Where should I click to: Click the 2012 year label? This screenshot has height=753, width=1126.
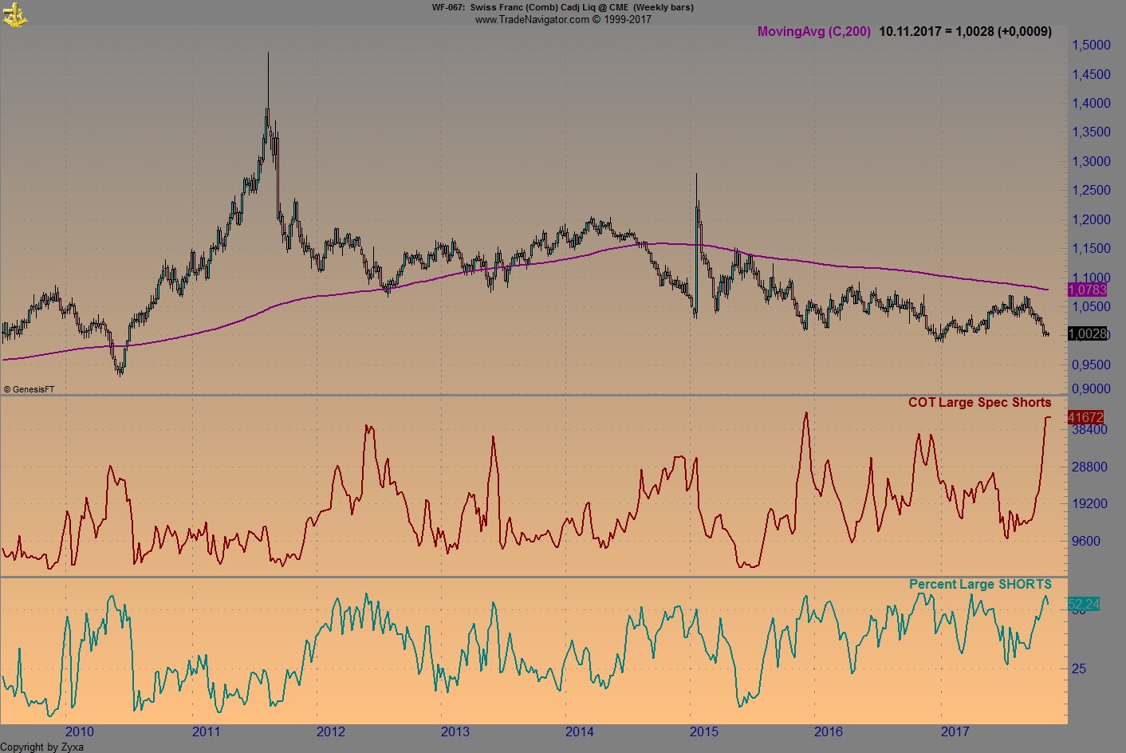click(331, 732)
